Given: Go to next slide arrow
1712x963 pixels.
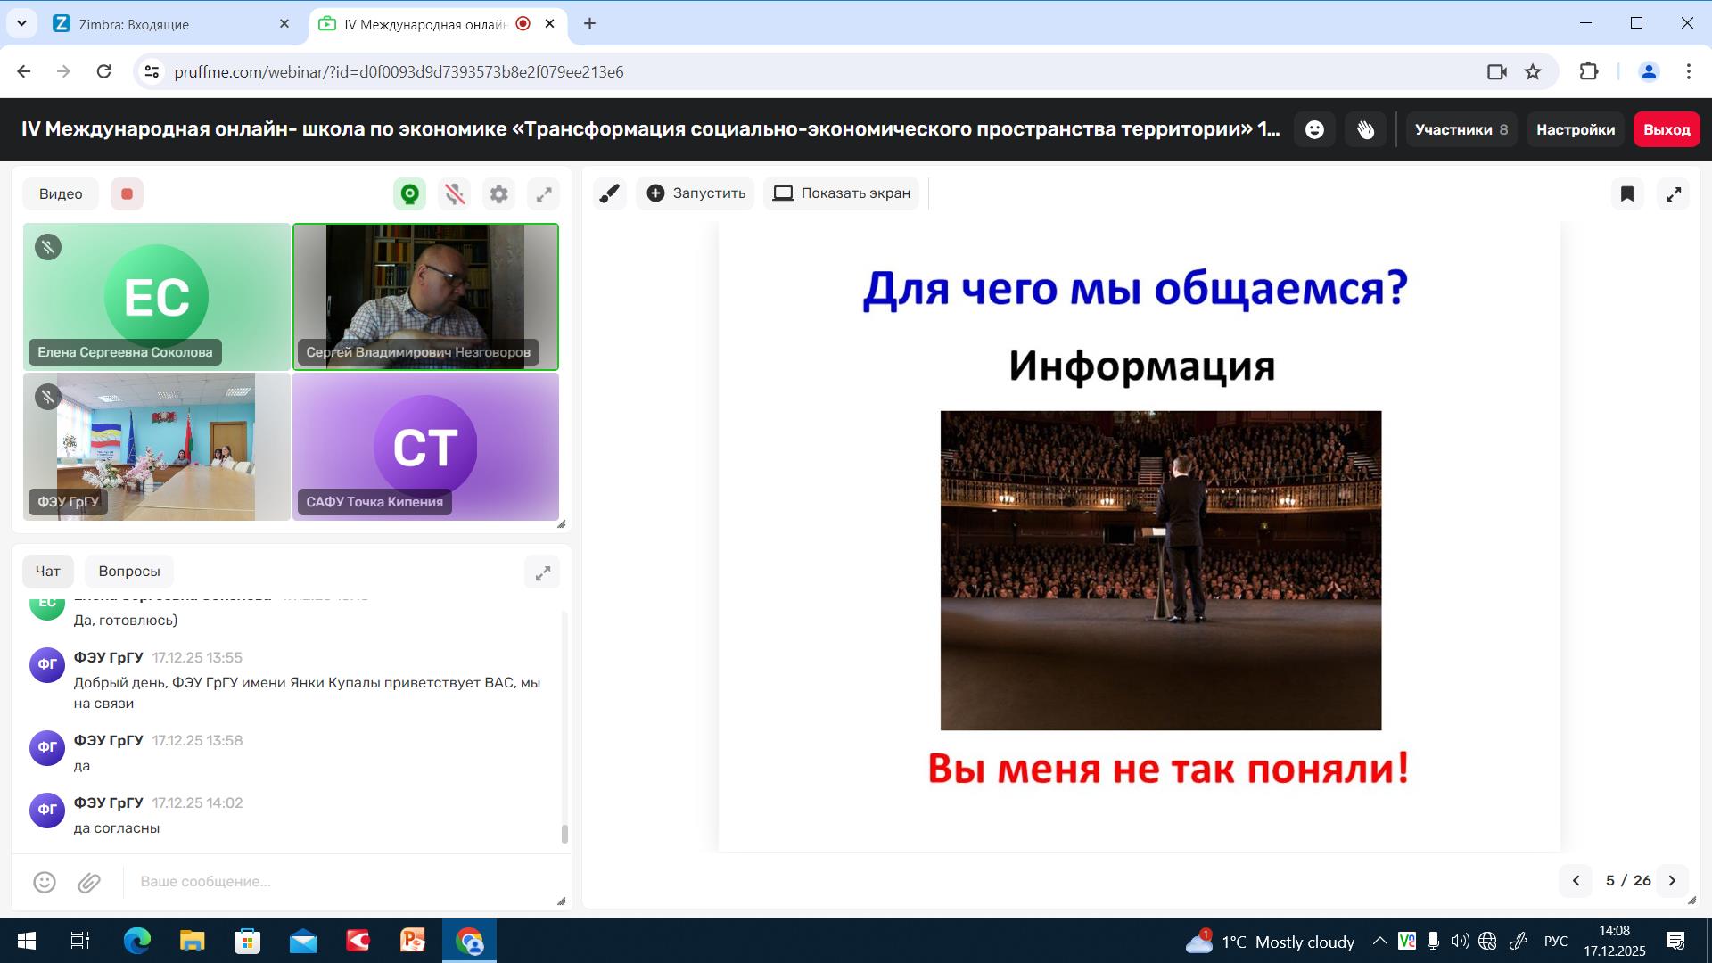Looking at the screenshot, I should (x=1672, y=881).
